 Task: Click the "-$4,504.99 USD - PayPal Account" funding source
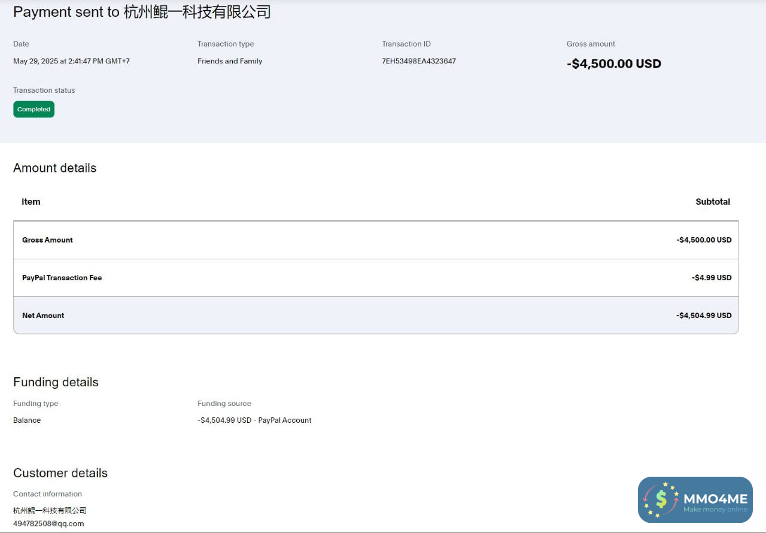click(x=254, y=420)
